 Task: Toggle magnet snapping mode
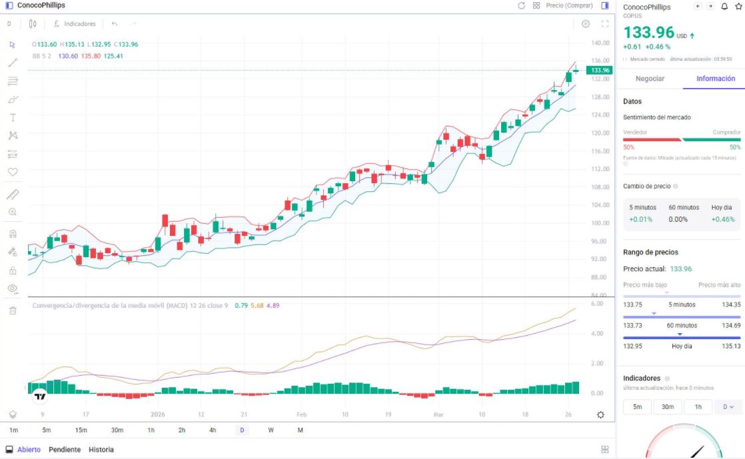(12, 233)
